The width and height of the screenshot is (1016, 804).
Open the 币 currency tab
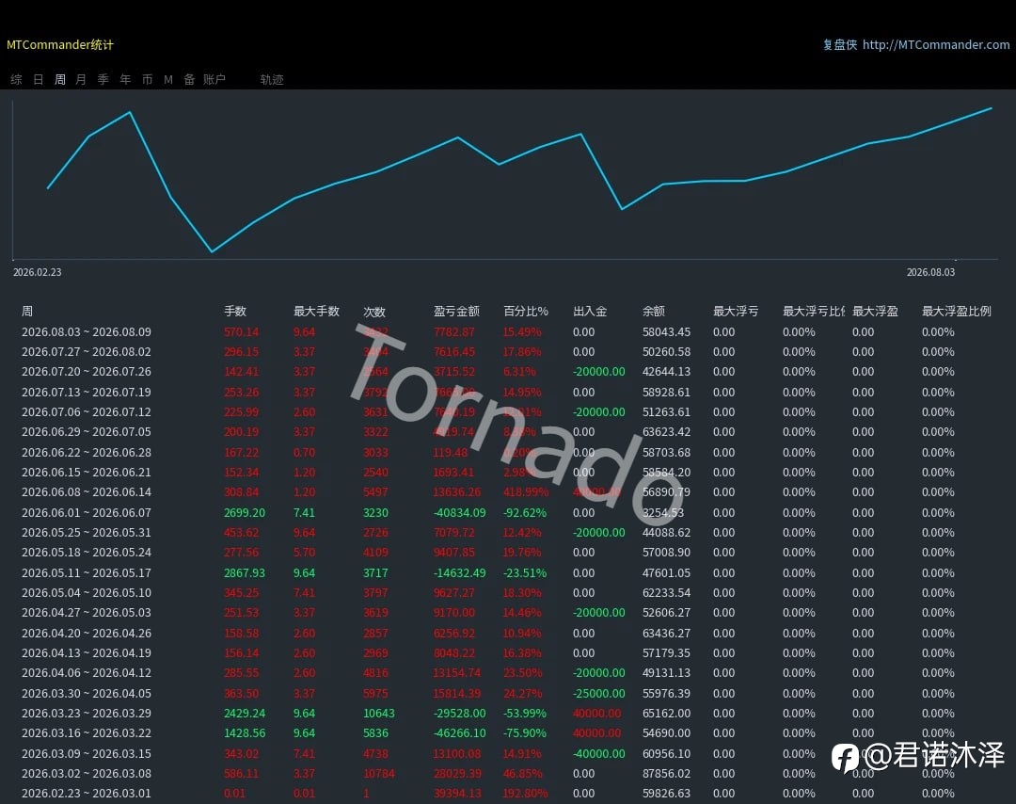coord(147,79)
